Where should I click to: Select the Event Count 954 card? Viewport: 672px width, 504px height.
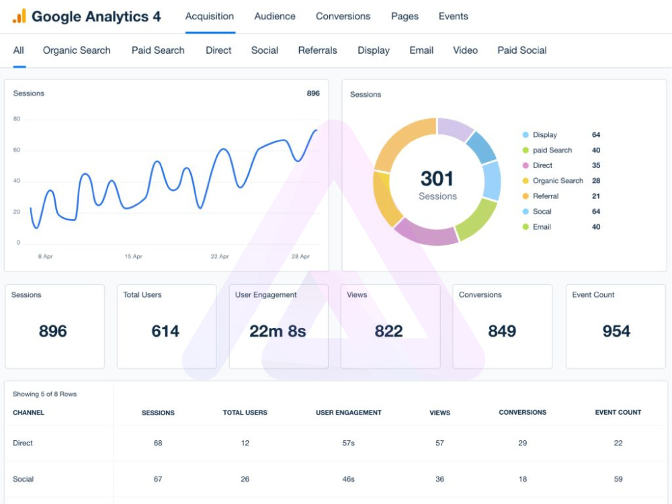coord(616,327)
